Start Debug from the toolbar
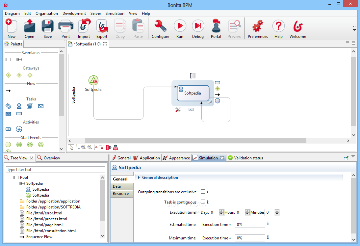This screenshot has width=360, height=246. pyautogui.click(x=198, y=26)
